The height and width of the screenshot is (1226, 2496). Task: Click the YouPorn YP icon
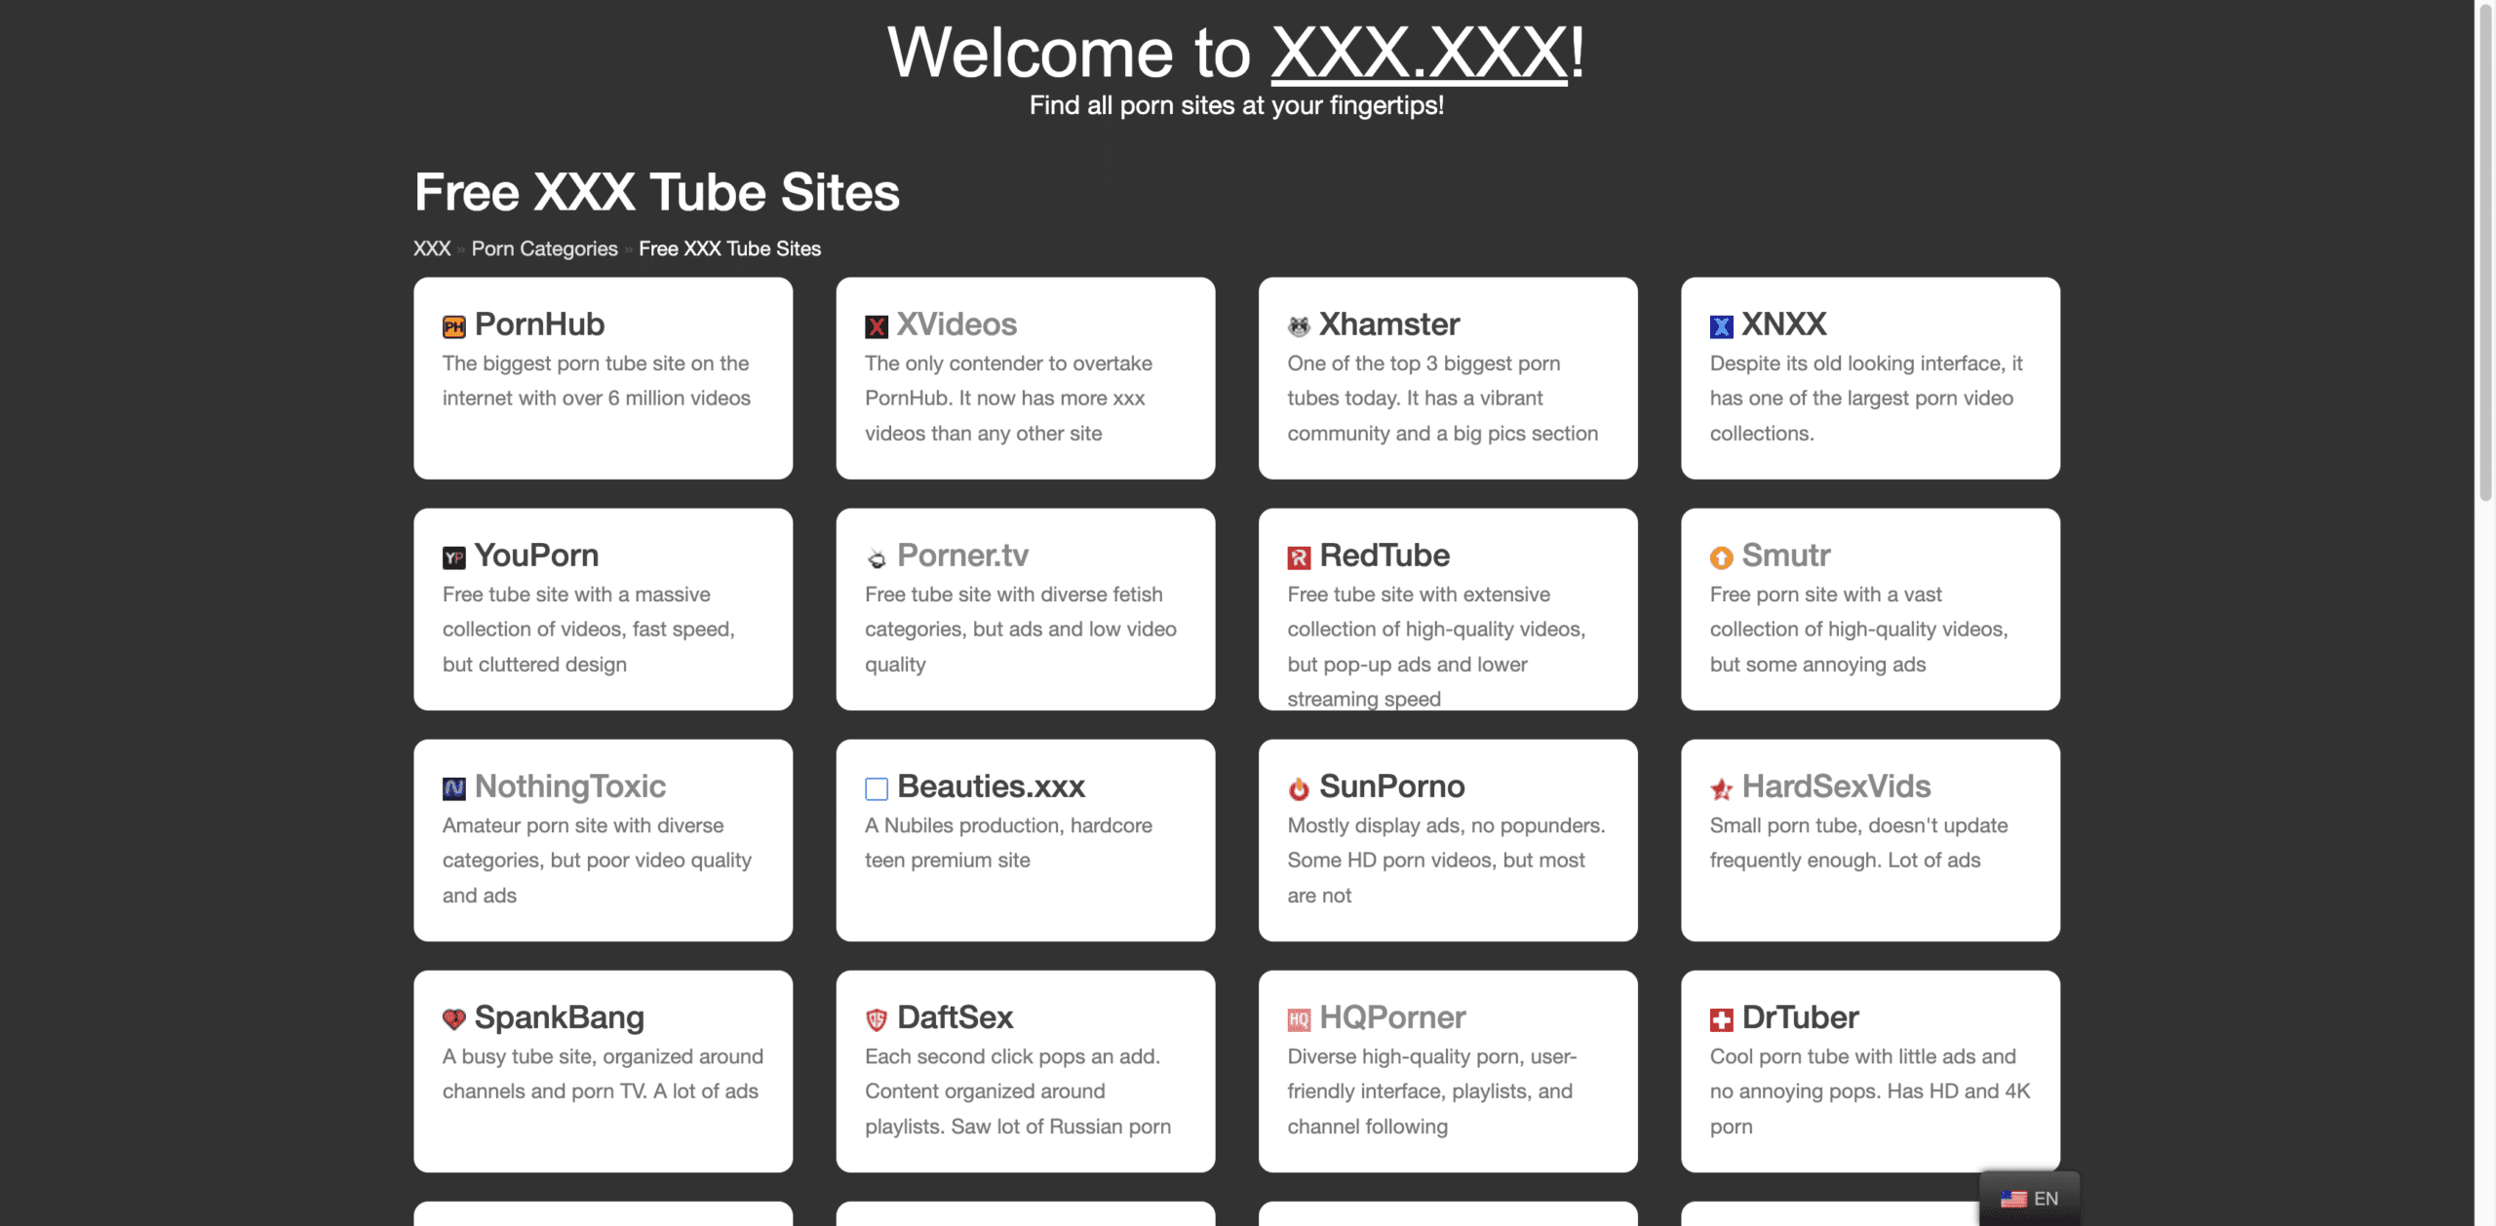coord(453,556)
